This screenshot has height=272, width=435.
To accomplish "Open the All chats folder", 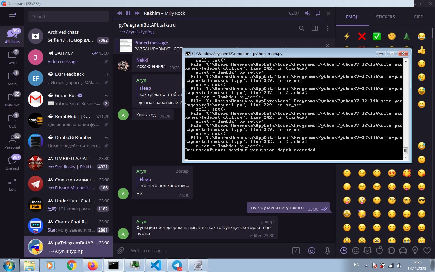I will 12,36.
